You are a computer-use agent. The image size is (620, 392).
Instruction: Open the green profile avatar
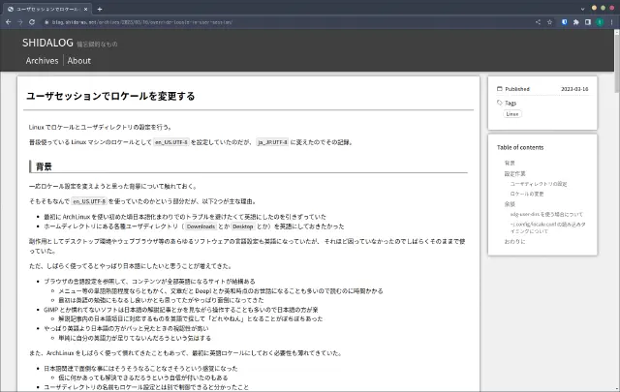[600, 22]
